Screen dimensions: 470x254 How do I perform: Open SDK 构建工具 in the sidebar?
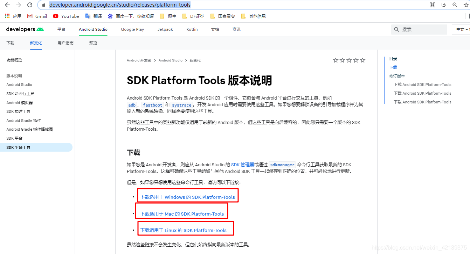18,111
